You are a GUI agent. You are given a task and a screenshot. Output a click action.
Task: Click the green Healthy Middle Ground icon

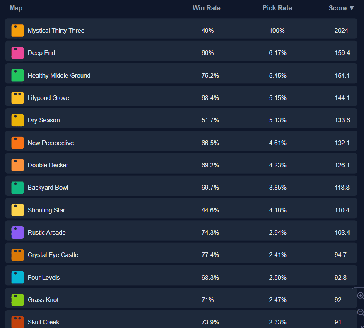[17, 76]
